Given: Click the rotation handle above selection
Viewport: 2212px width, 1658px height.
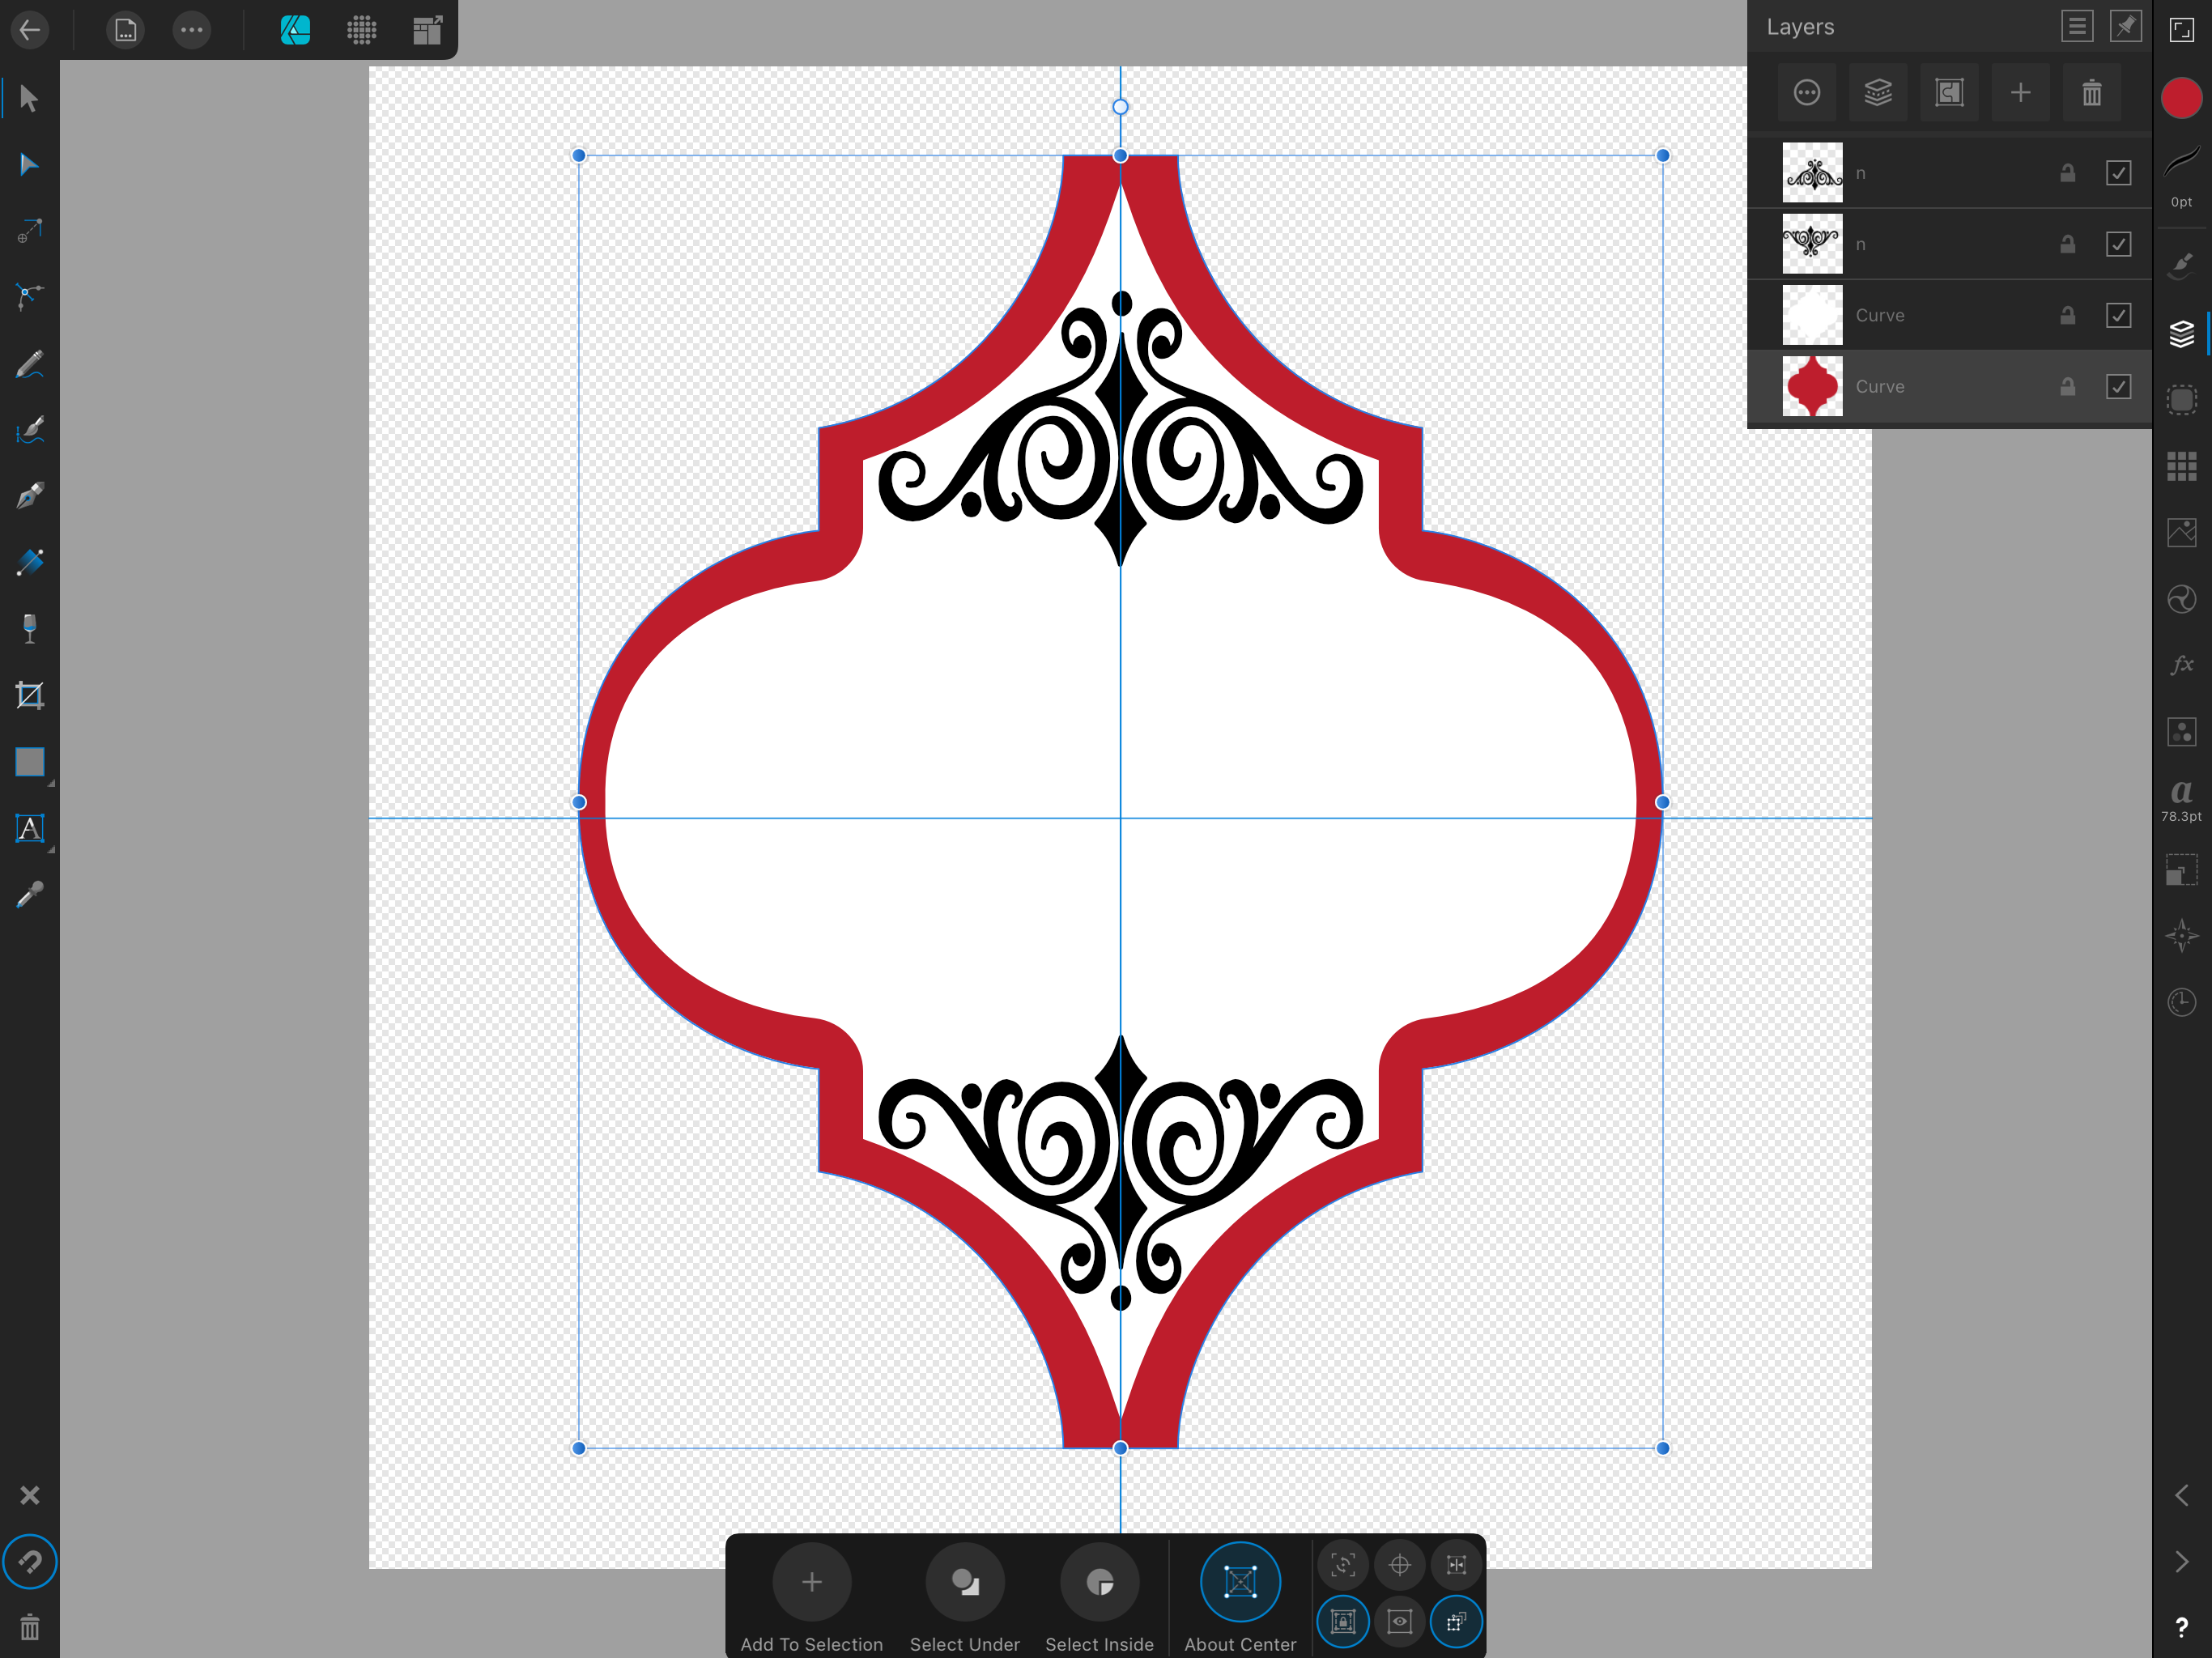Looking at the screenshot, I should [1120, 107].
